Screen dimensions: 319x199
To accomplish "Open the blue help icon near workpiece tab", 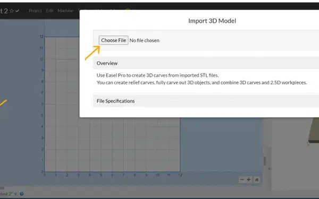I will tap(22, 194).
